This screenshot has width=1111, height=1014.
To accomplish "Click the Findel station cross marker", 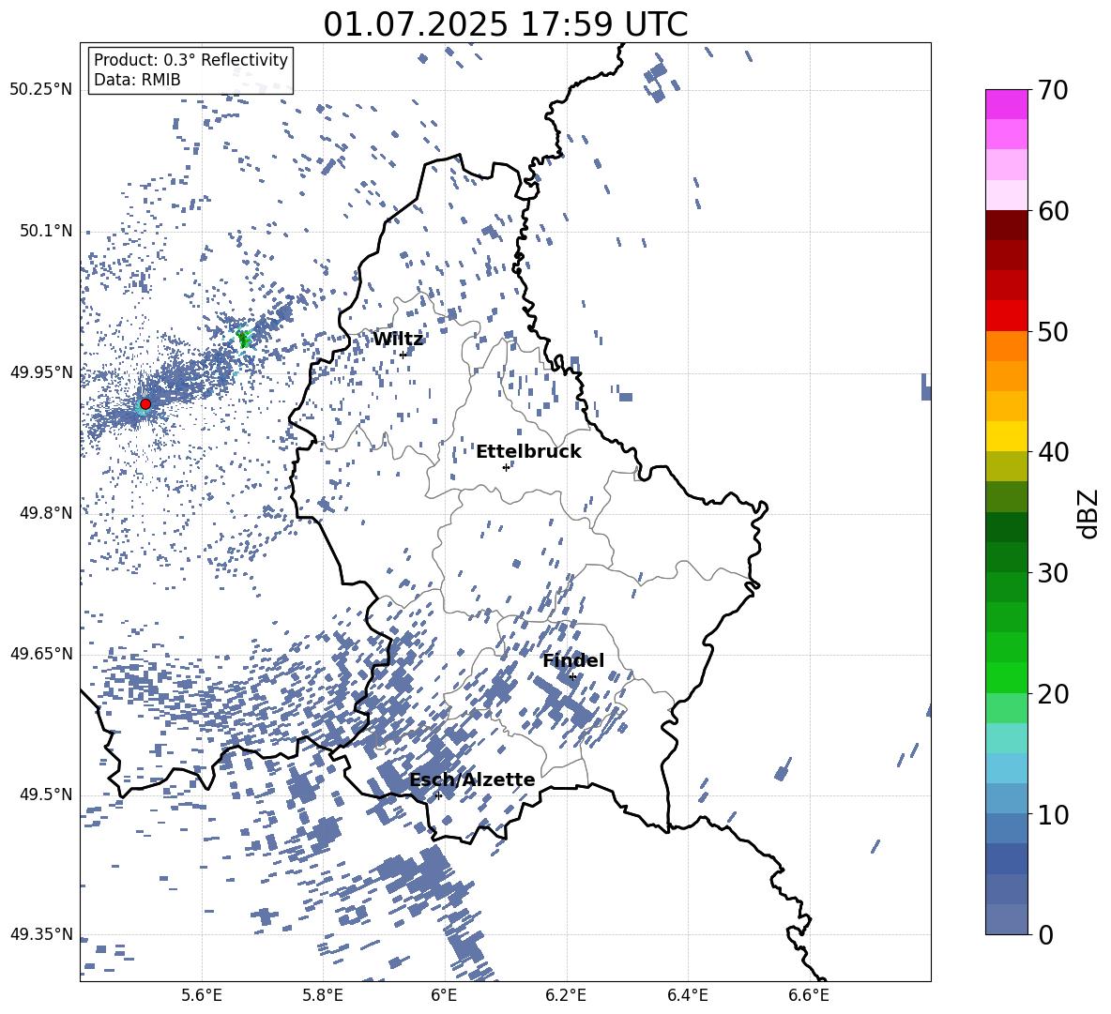I will point(572,676).
